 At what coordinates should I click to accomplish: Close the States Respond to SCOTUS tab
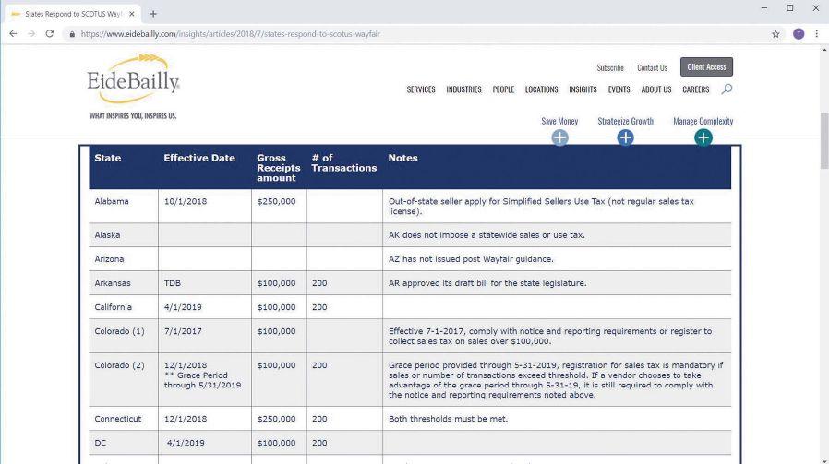click(132, 14)
